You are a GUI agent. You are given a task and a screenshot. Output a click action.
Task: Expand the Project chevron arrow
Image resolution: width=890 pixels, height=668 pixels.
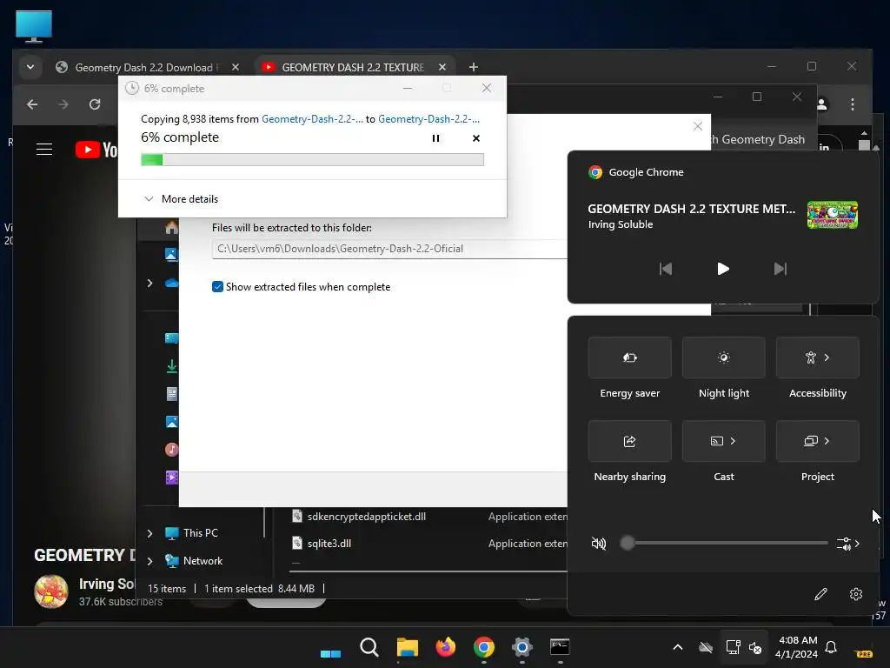(827, 441)
